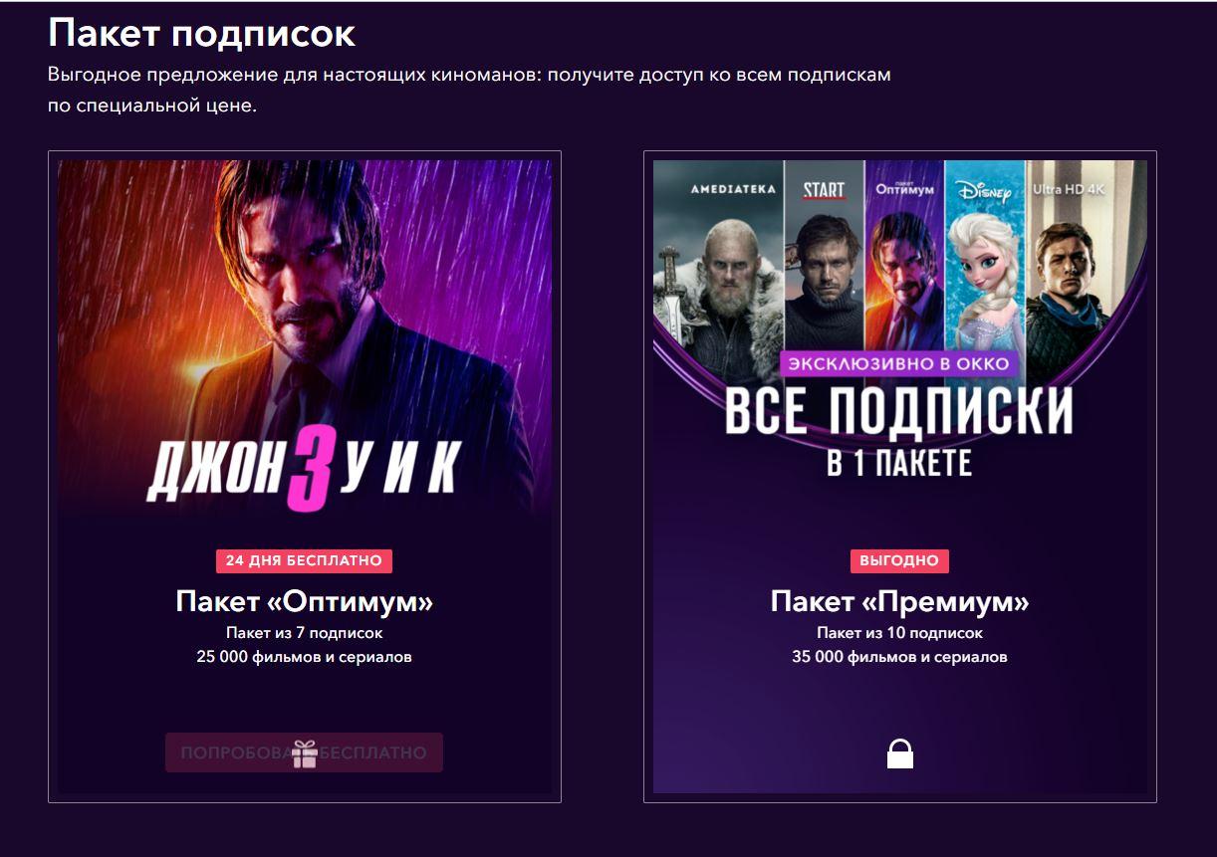Click the 25 000 фильмов и сериалов text
Image resolution: width=1217 pixels, height=857 pixels.
point(304,657)
